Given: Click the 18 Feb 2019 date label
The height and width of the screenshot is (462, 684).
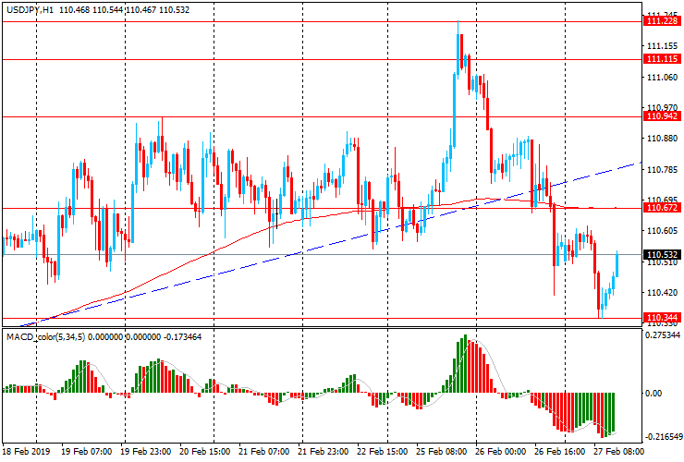Looking at the screenshot, I should 27,451.
